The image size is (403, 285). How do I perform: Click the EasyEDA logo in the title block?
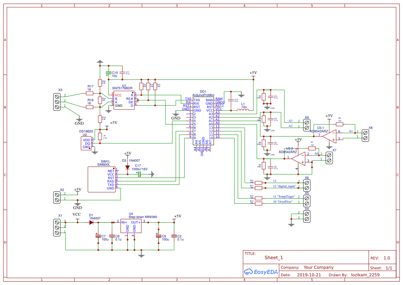(261, 272)
